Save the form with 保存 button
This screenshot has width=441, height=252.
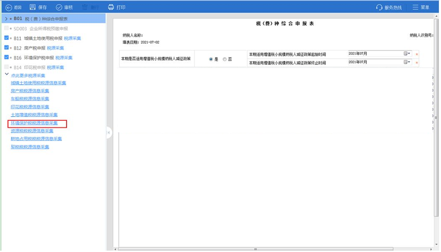point(38,7)
